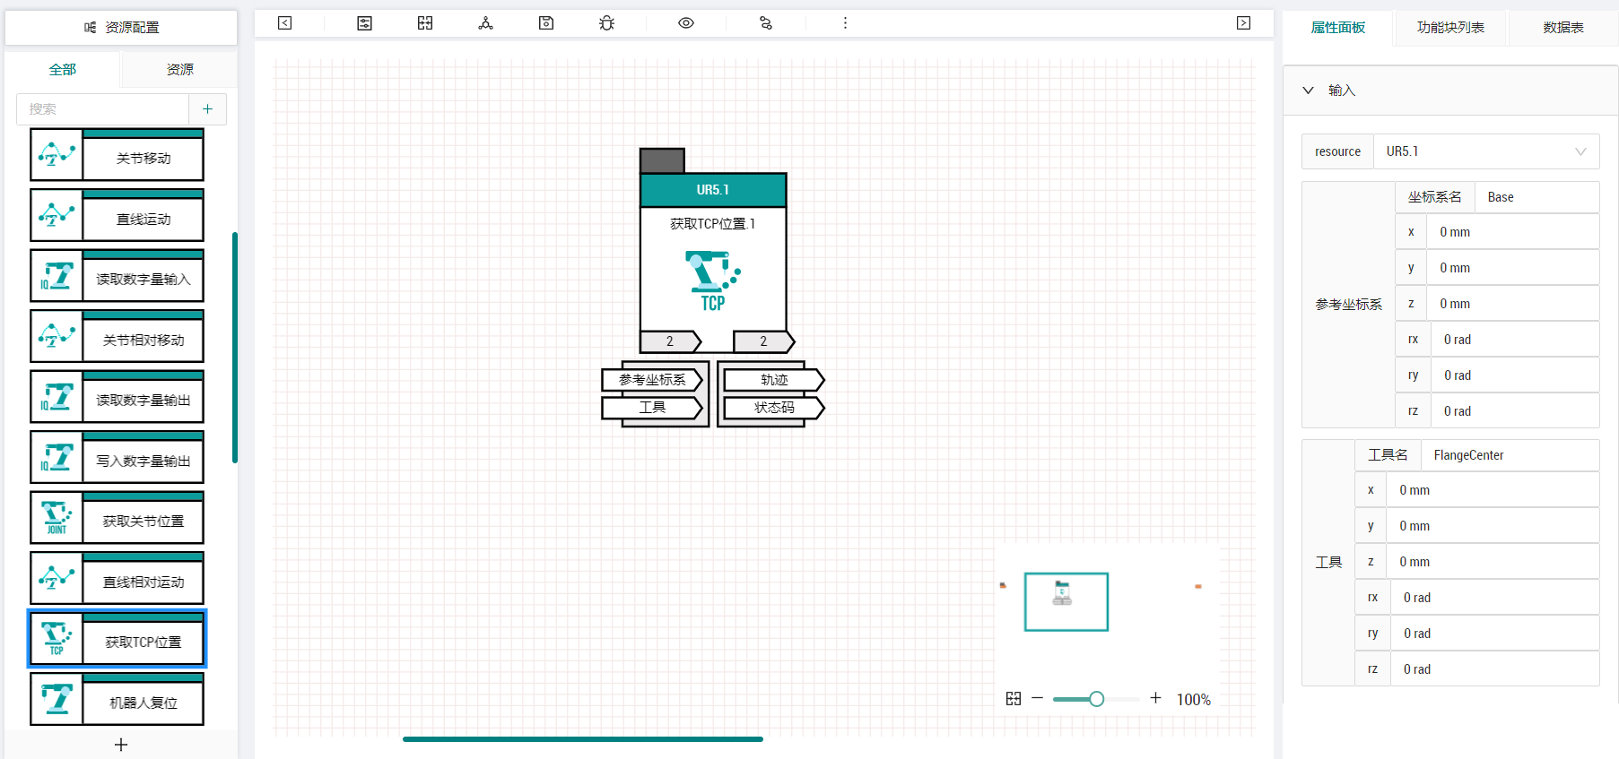The height and width of the screenshot is (759, 1619).
Task: Click the 参考坐标系 input port on canvas
Action: tap(652, 380)
